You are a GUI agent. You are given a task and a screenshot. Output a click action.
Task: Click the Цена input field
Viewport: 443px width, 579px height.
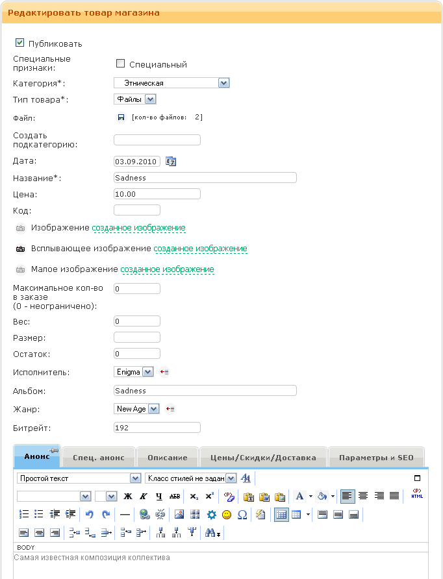tap(157, 194)
